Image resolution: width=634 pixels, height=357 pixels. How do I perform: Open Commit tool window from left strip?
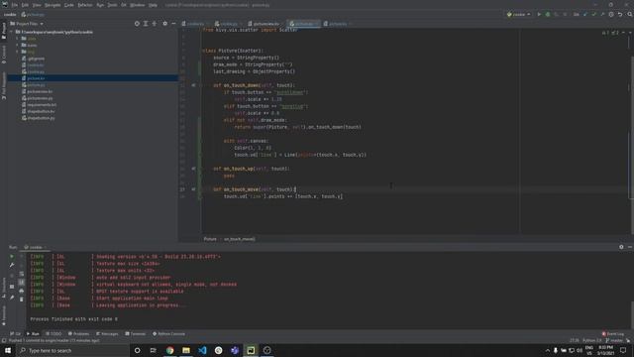[x=4, y=56]
